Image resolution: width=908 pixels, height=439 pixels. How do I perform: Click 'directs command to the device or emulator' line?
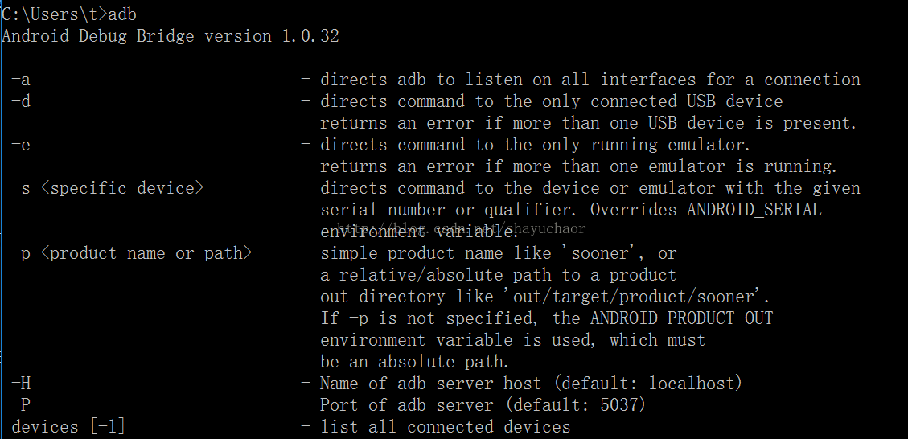point(590,188)
